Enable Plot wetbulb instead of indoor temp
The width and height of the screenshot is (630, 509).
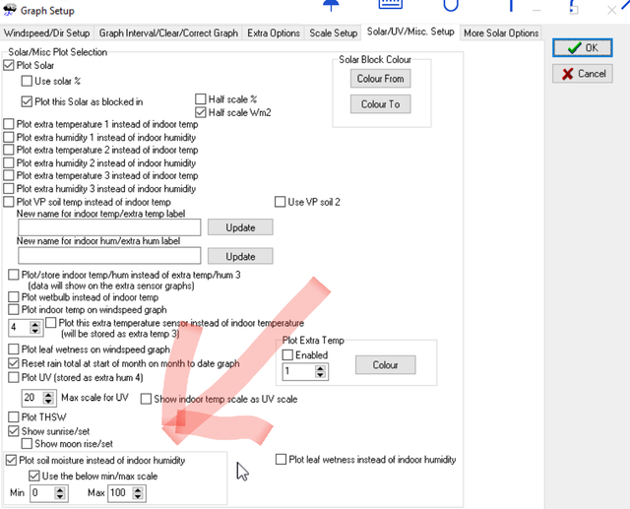[13, 297]
